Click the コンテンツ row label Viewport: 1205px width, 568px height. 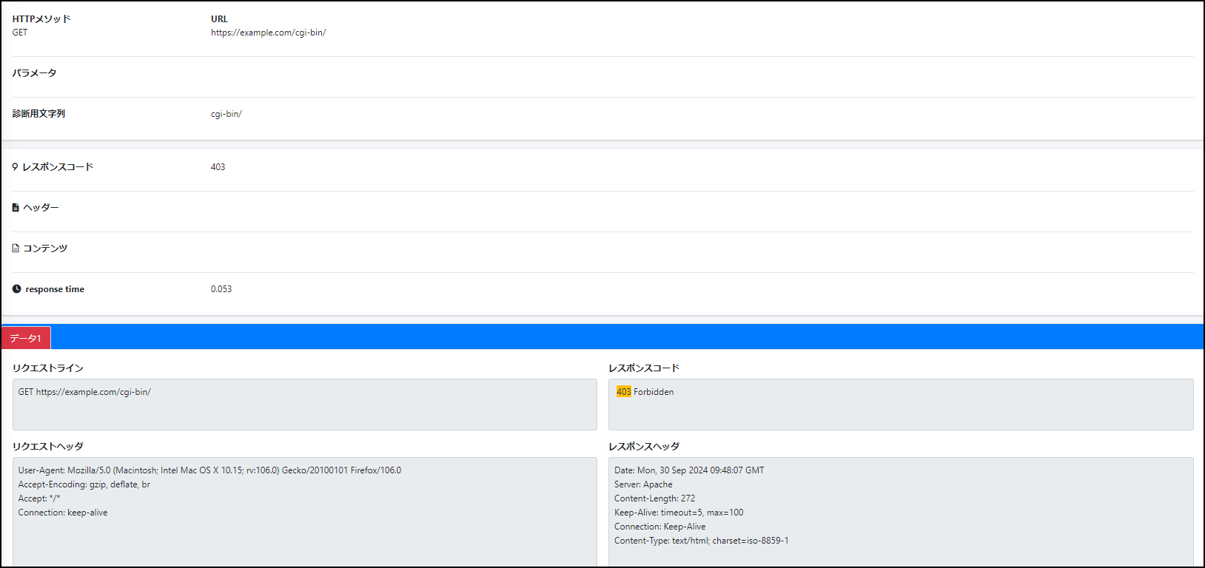point(45,248)
